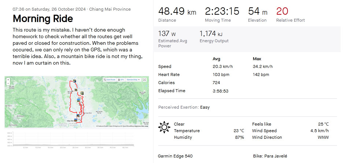Click the Estimated Avg Power value
348x163 pixels.
pos(167,33)
